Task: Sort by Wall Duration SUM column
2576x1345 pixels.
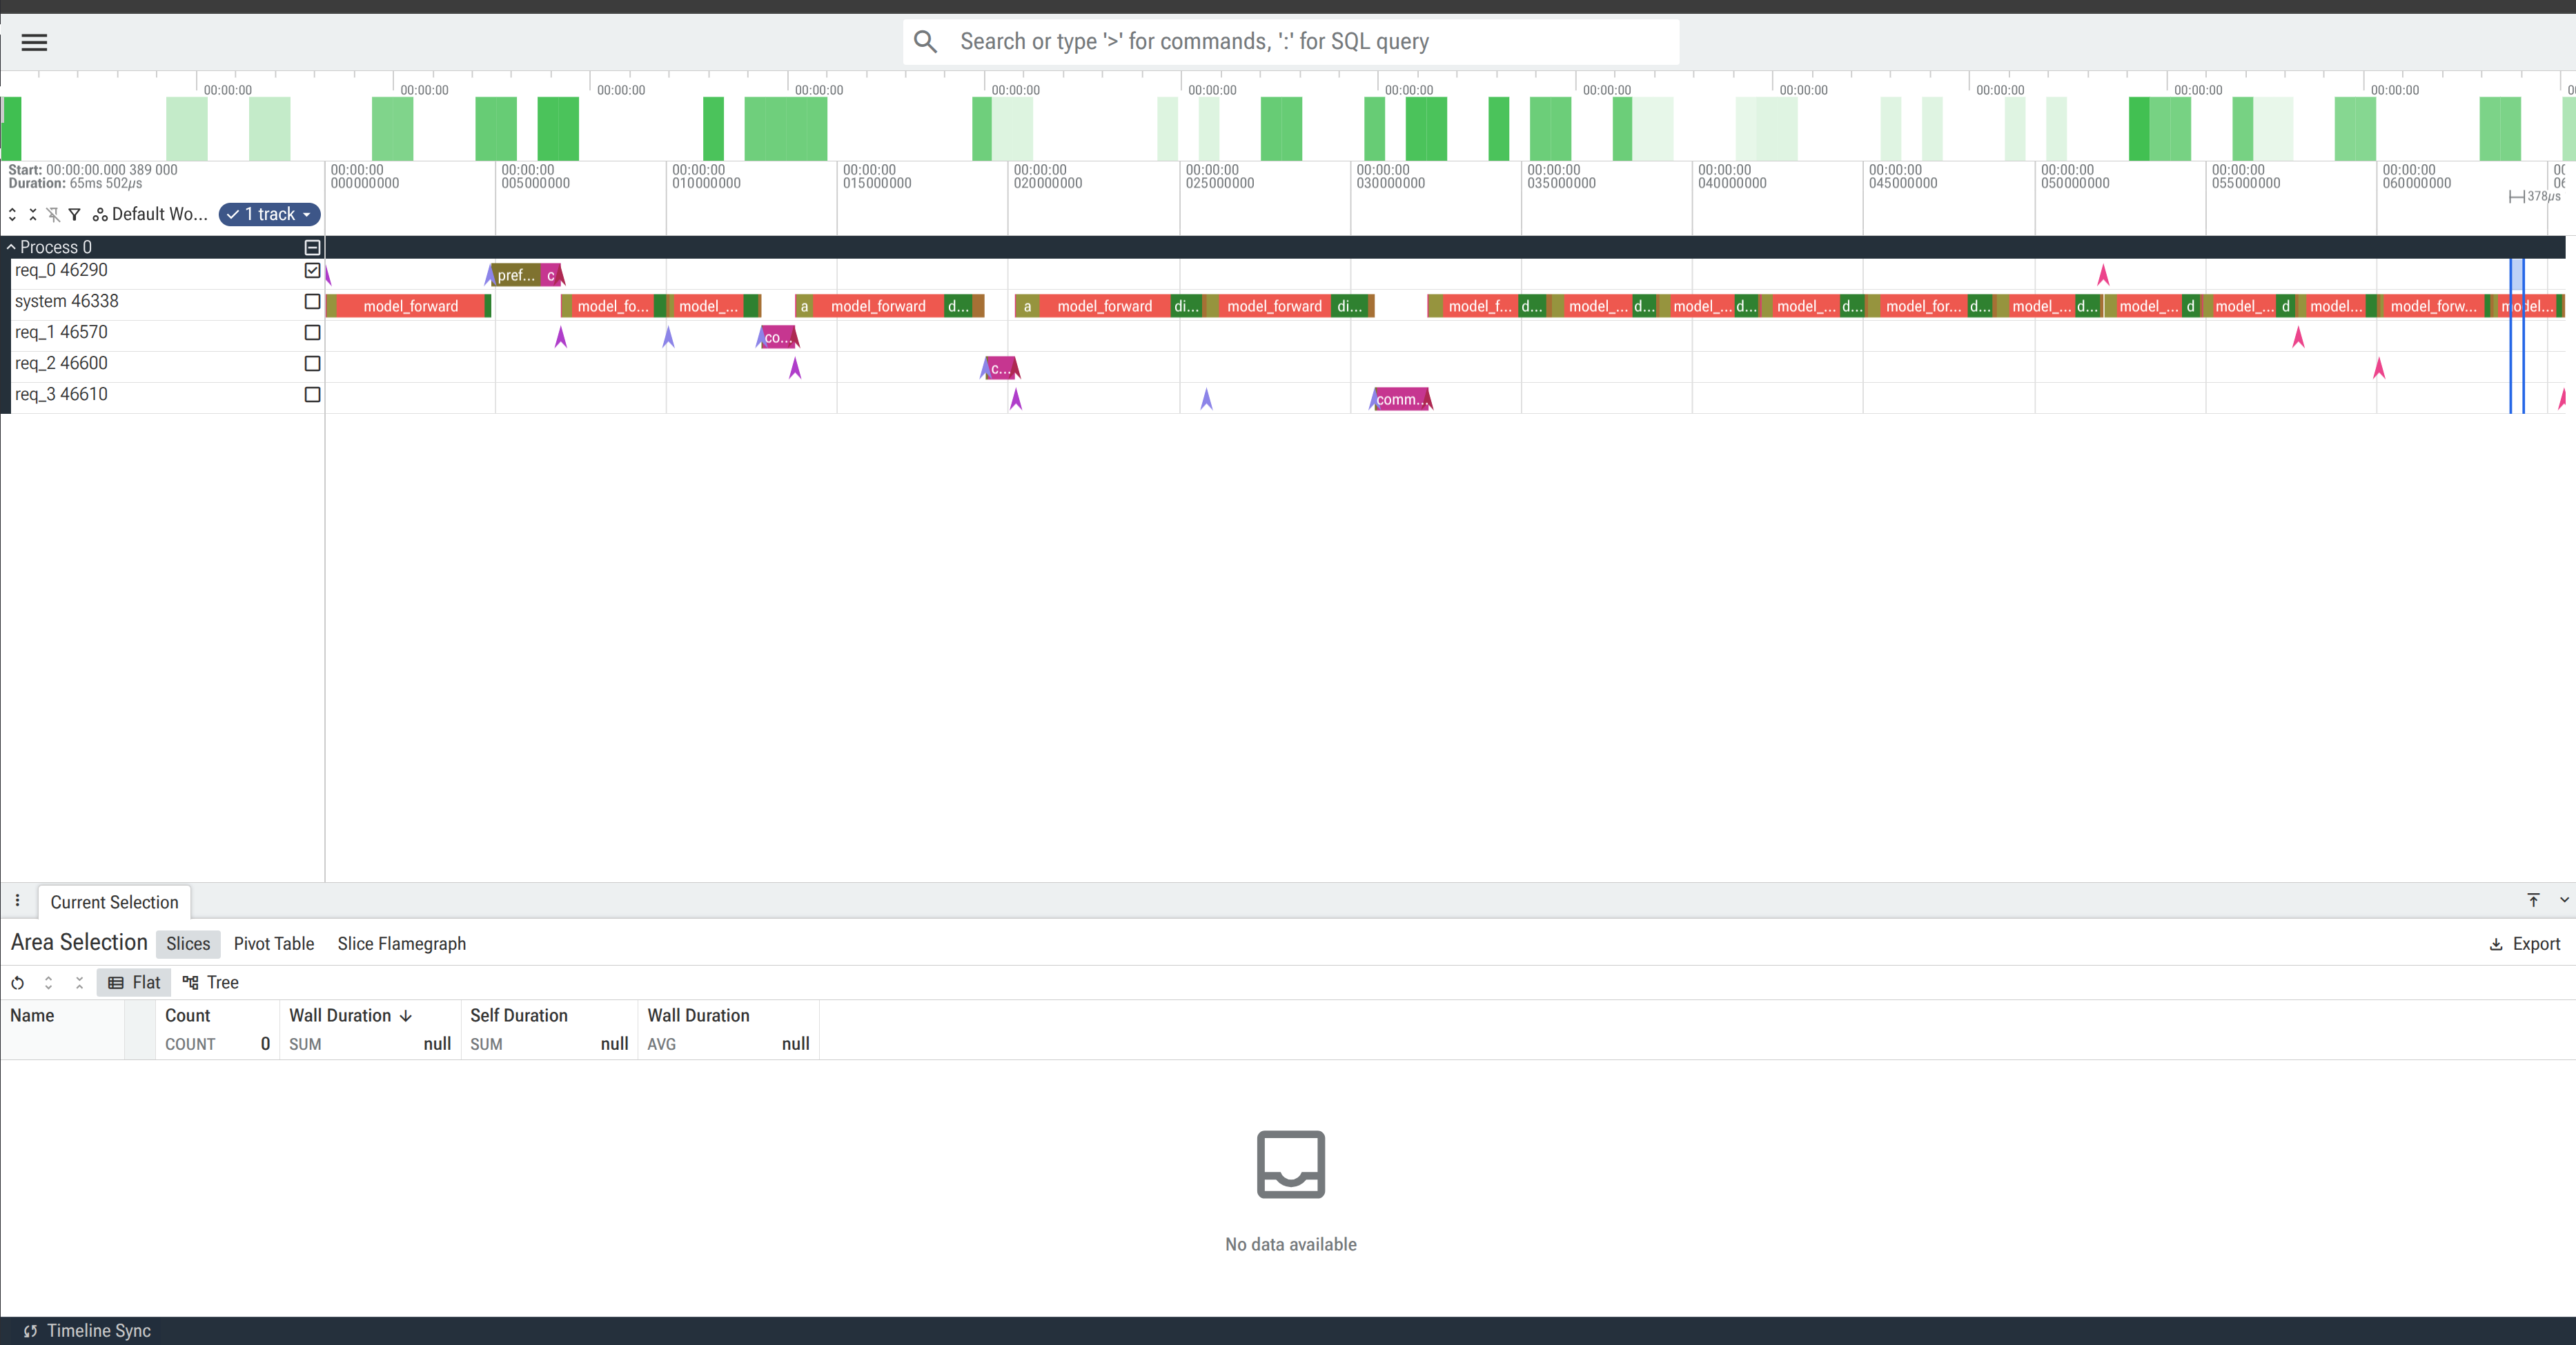Action: [x=340, y=1015]
